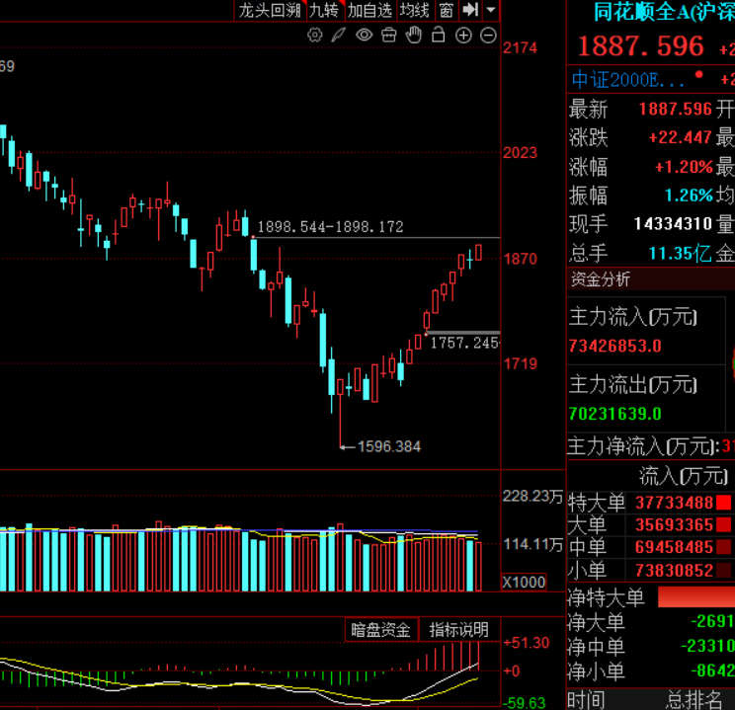735x710 pixels.
Task: Open the 暗盘资金 tab
Action: [380, 629]
